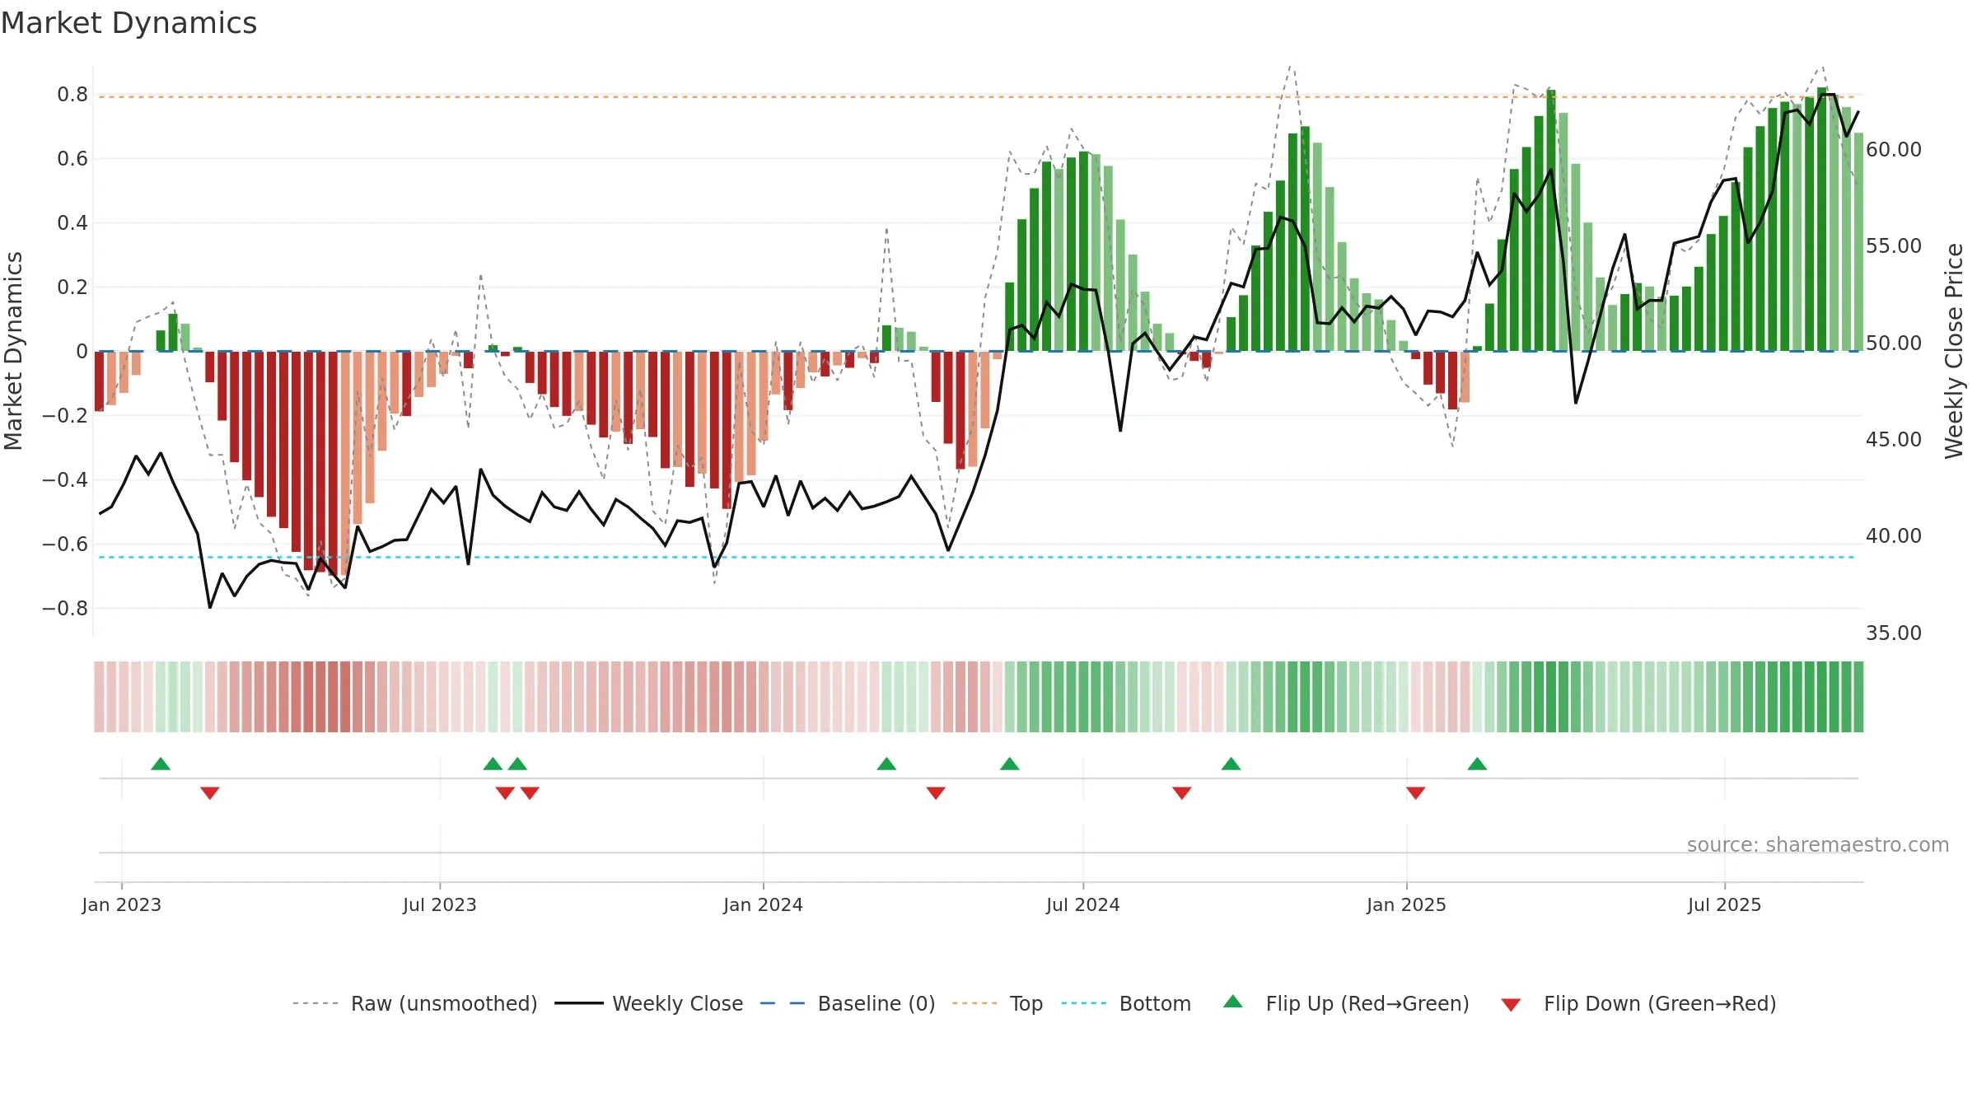Image resolution: width=1977 pixels, height=1112 pixels.
Task: Click the '45.00' right axis price label
Action: [x=1894, y=440]
